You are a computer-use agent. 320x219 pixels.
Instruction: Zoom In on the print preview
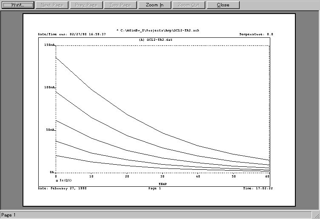154,5
